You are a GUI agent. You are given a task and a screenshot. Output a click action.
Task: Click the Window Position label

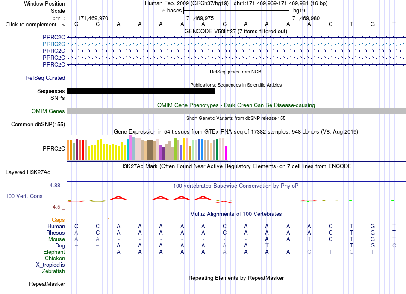coord(44,3)
